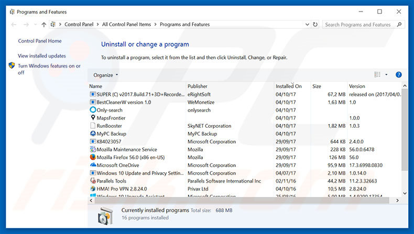Image resolution: width=414 pixels, height=234 pixels.
Task: Click the Refresh button beside address bar
Action: (x=315, y=25)
